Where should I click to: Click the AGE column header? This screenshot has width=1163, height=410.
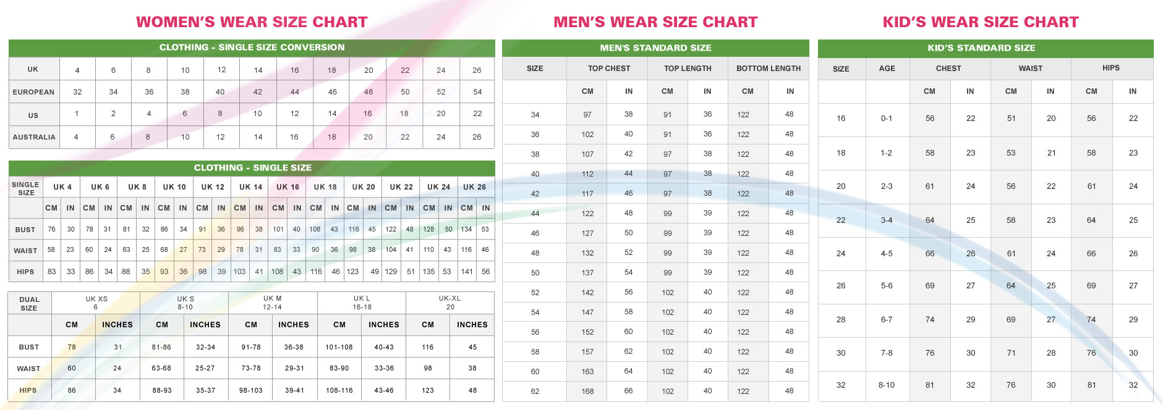pos(887,69)
